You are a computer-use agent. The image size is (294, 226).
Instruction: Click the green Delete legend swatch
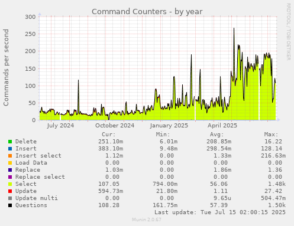(10, 142)
